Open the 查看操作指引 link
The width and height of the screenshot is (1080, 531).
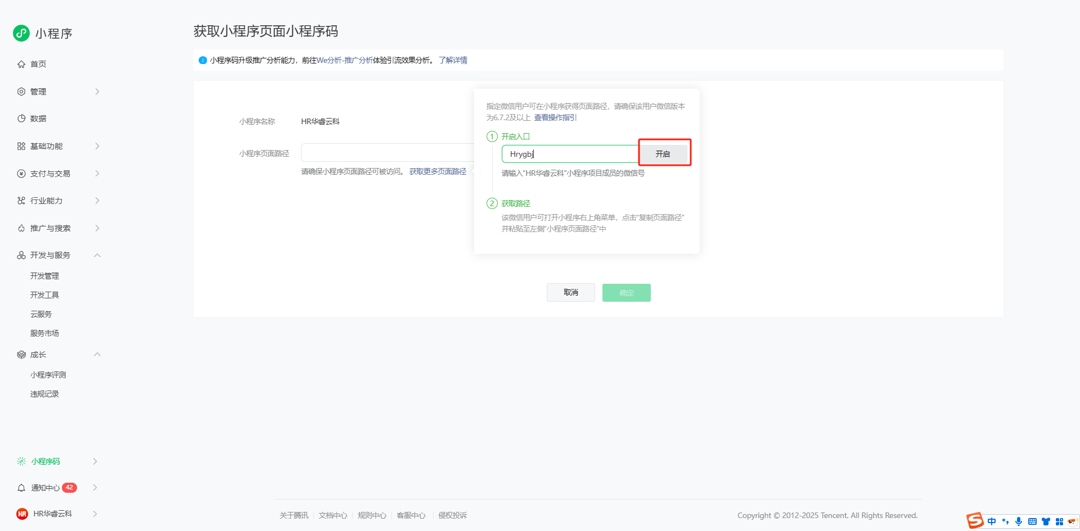(555, 117)
